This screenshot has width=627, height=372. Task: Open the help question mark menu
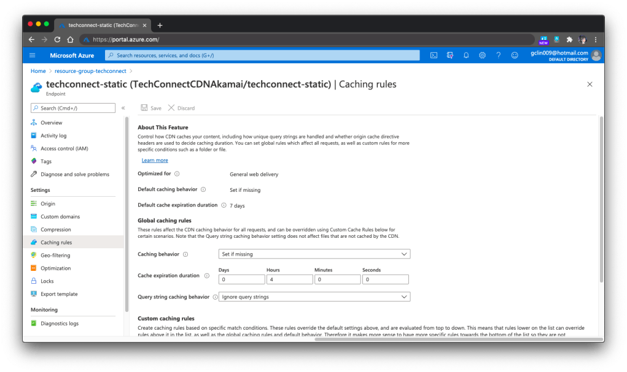pos(498,55)
